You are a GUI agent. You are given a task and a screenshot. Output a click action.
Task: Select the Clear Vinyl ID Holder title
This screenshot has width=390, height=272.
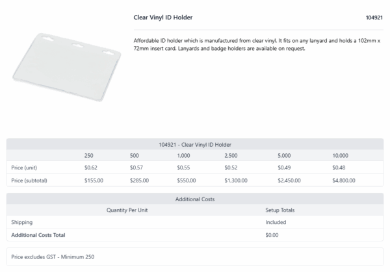point(163,18)
